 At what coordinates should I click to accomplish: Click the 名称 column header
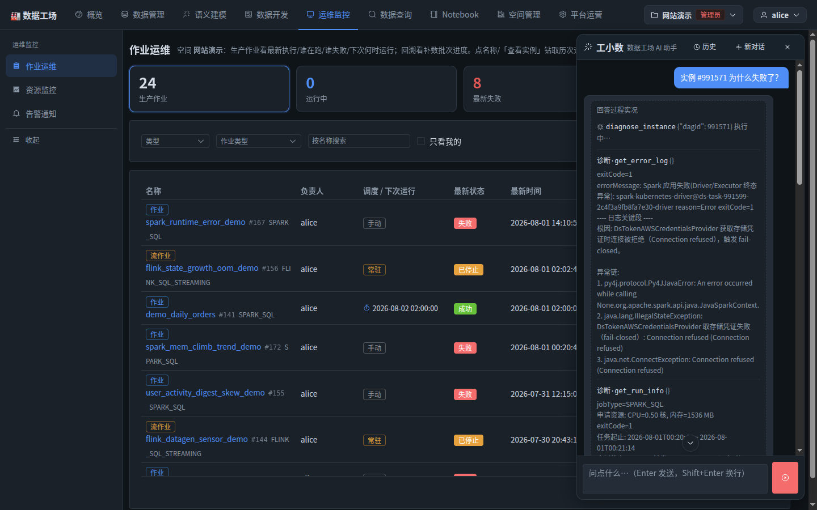pos(154,191)
